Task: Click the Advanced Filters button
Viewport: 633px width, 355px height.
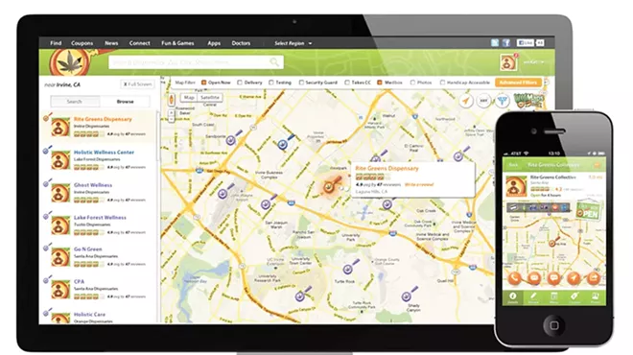Action: pyautogui.click(x=518, y=83)
